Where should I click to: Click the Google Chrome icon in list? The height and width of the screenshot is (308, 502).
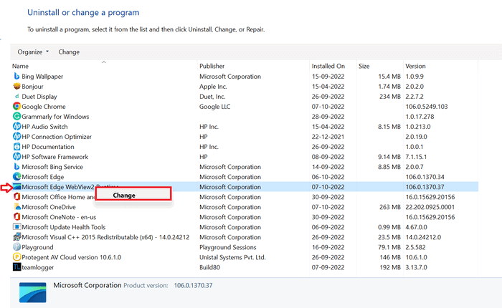pos(16,106)
